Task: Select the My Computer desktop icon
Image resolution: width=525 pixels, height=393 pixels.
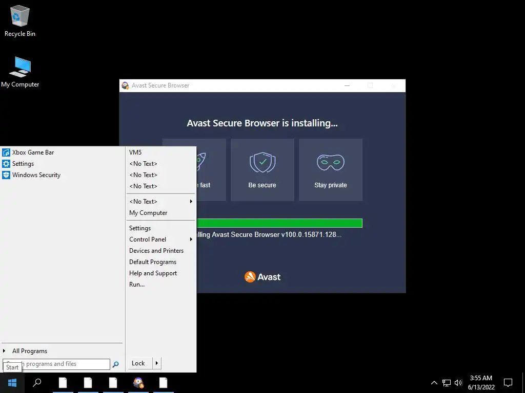Action: tap(20, 72)
